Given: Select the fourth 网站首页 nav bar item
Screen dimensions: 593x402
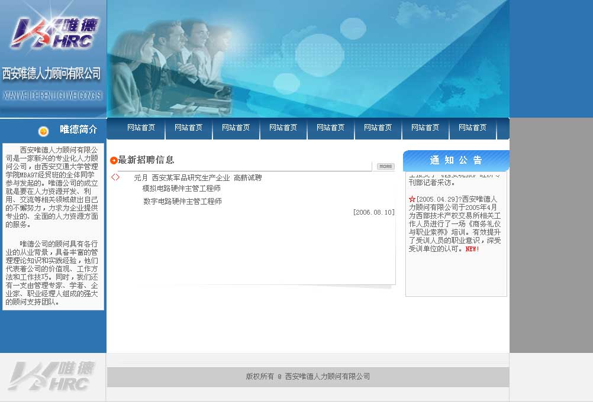Looking at the screenshot, I should 283,128.
